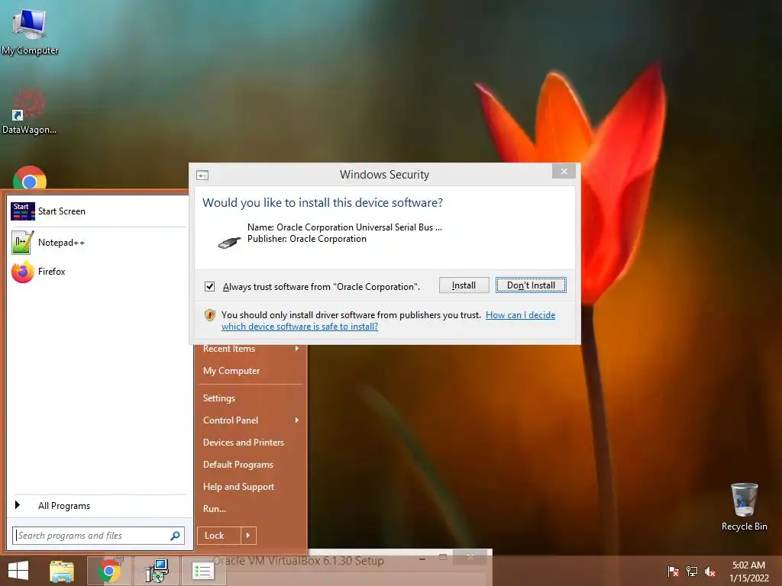Screen dimensions: 782x586
Task: Click the Lock button
Action: click(x=219, y=536)
